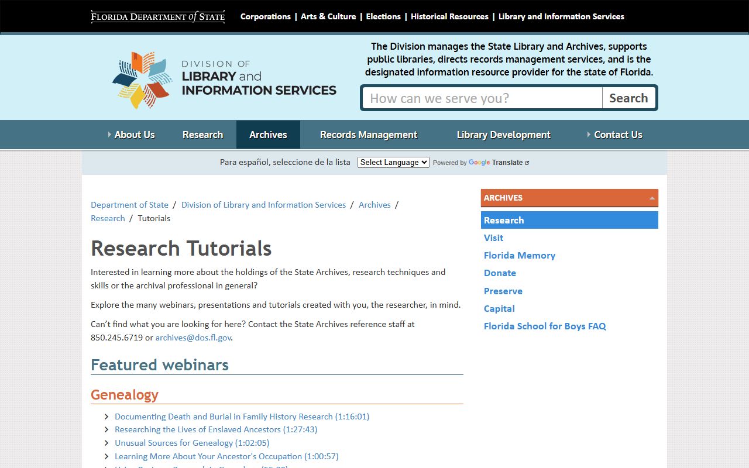Expand the About Us menu arrow
The height and width of the screenshot is (468, 749).
[x=109, y=135]
